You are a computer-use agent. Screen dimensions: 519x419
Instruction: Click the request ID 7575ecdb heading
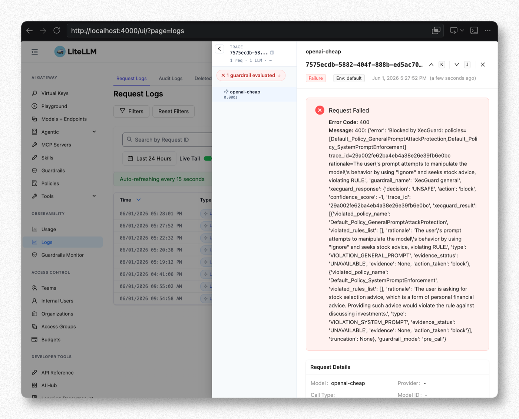[x=364, y=65]
